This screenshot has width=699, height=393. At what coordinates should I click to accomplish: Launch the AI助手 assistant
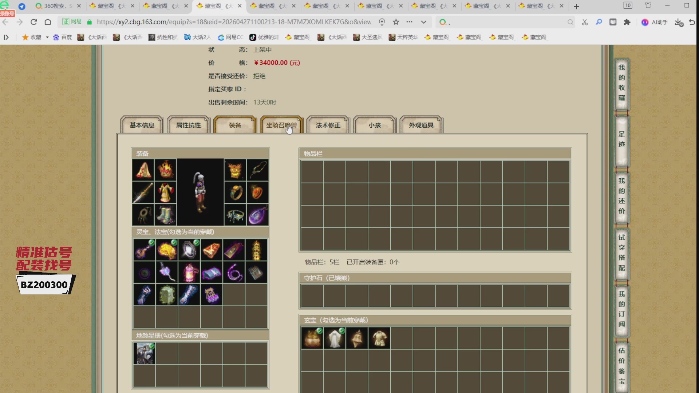[655, 22]
